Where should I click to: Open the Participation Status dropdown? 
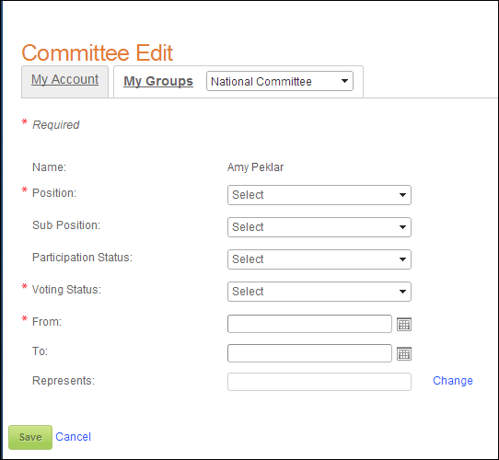(x=319, y=259)
